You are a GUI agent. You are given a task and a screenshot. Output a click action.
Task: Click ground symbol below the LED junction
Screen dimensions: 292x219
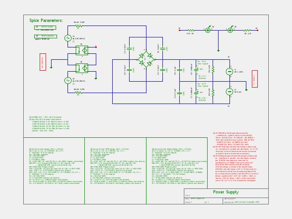pyautogui.click(x=219, y=51)
